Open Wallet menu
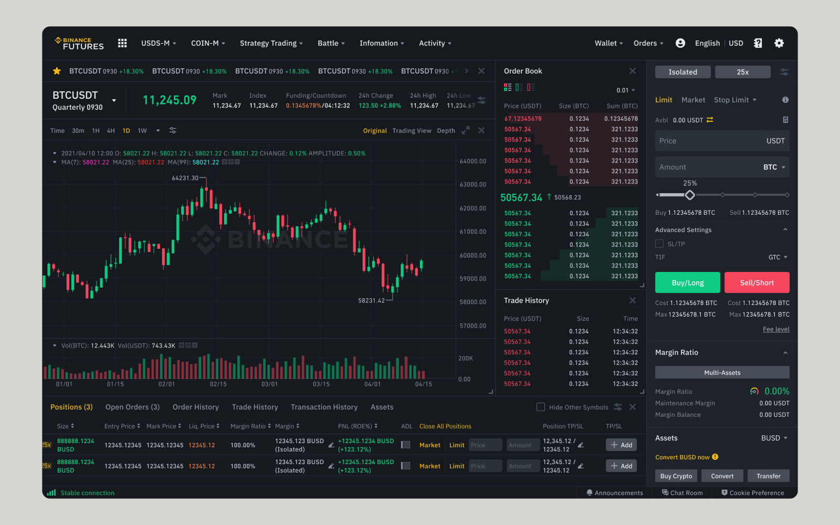 tap(609, 43)
